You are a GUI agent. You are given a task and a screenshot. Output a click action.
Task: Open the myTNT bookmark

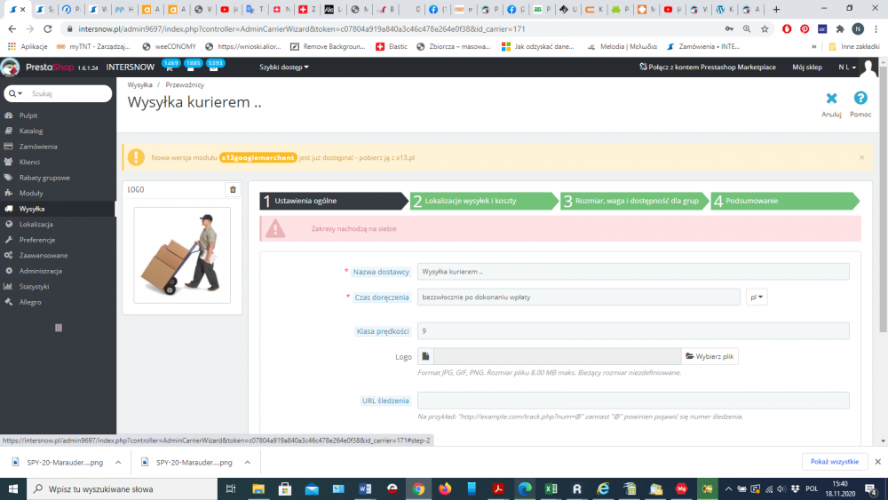pos(93,46)
